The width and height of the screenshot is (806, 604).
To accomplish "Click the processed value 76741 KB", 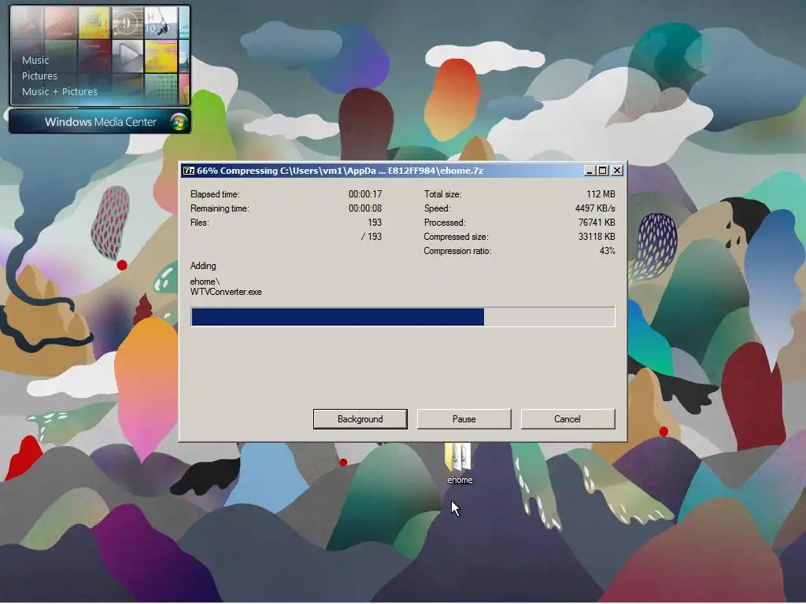I will point(597,223).
